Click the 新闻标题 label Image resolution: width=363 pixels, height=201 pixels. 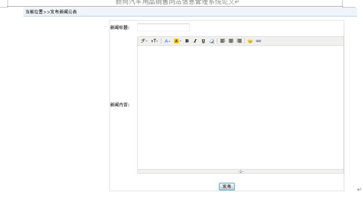[x=120, y=27]
